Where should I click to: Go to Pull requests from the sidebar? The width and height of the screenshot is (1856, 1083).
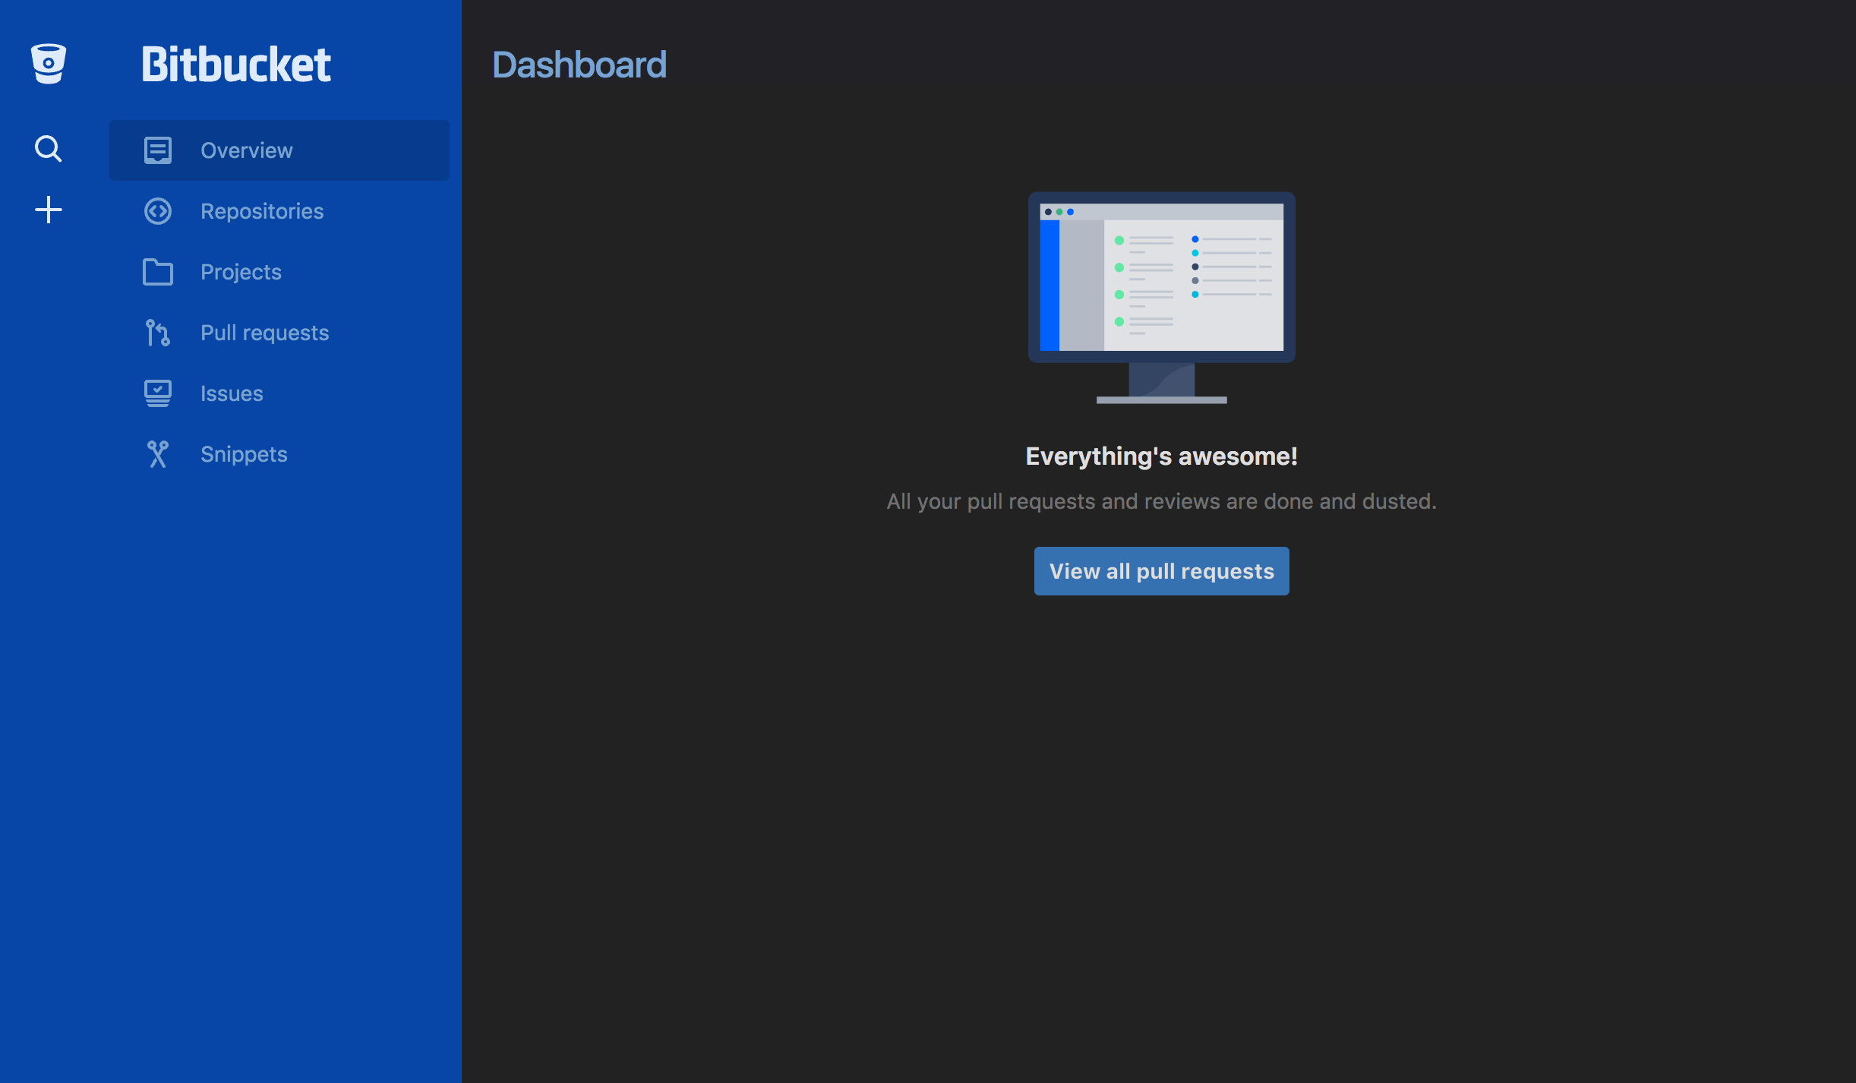point(264,333)
